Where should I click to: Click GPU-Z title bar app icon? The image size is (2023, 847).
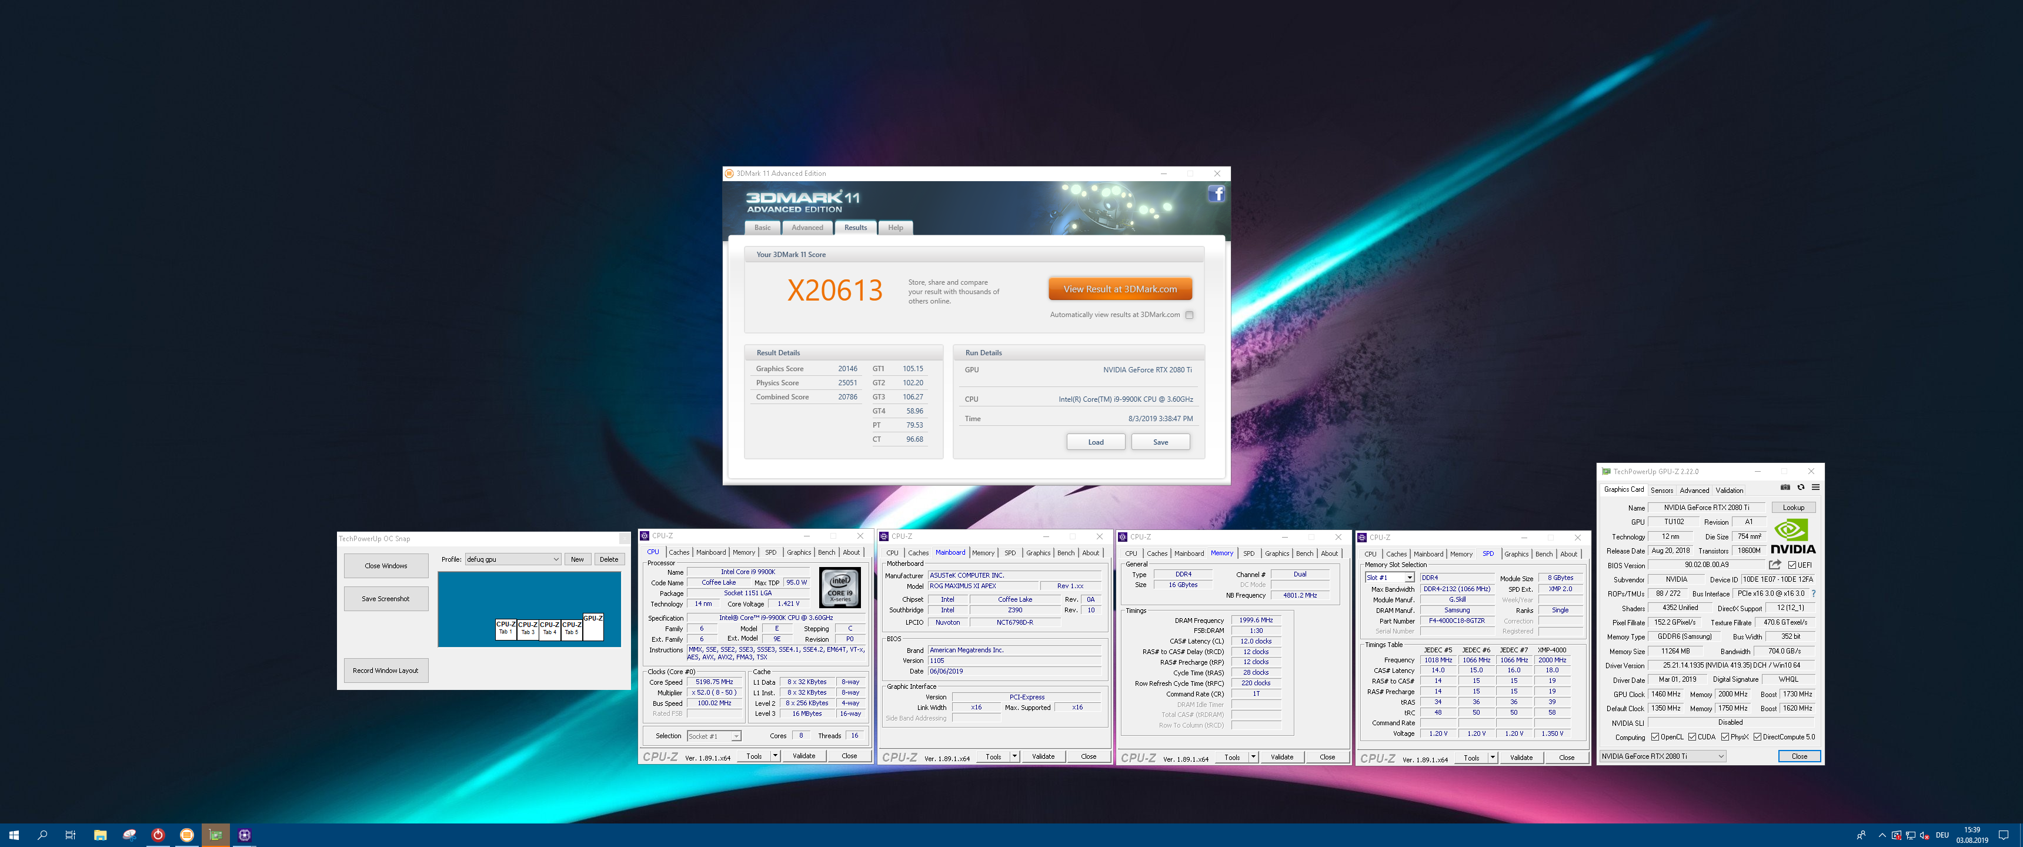tap(1606, 471)
